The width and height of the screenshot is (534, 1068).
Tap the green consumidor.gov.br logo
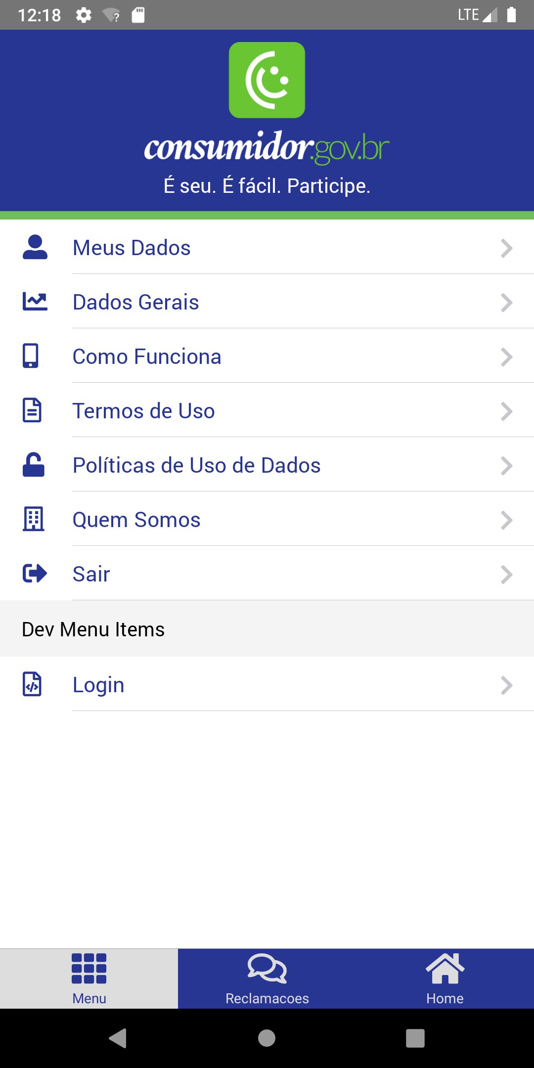(267, 80)
